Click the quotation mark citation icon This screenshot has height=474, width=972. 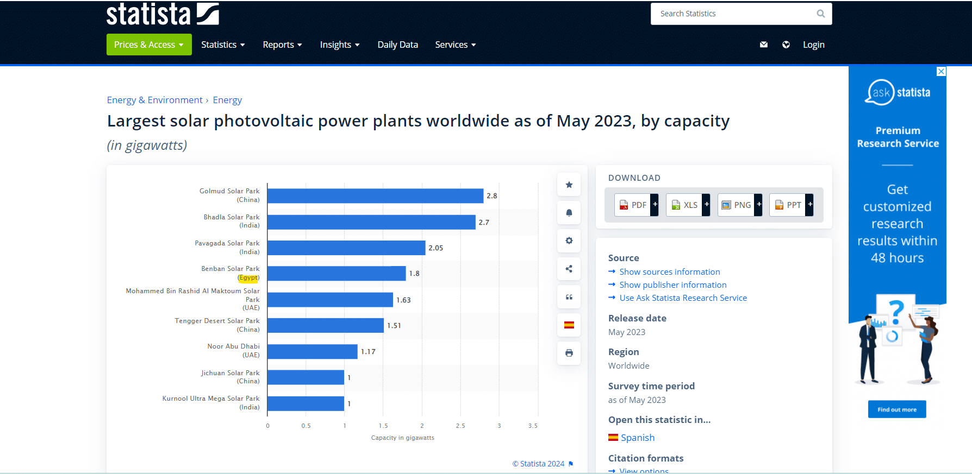[x=569, y=297]
